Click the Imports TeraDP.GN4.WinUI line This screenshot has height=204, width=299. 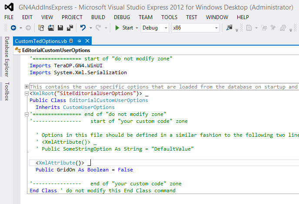click(x=66, y=66)
